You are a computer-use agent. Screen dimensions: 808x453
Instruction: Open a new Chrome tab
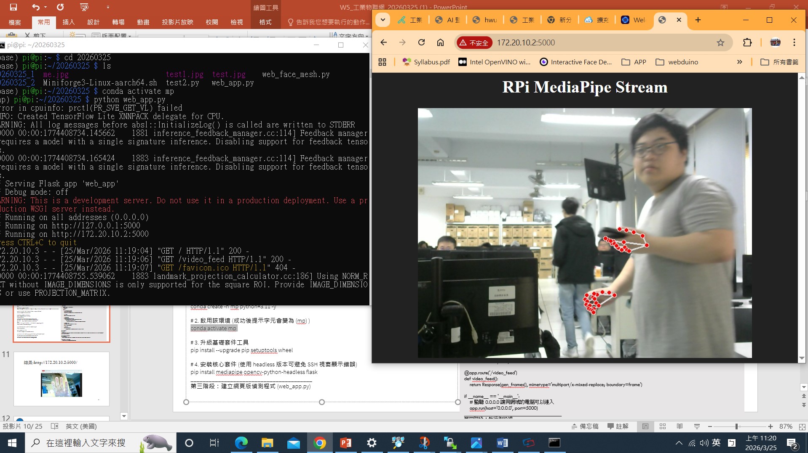(x=698, y=20)
